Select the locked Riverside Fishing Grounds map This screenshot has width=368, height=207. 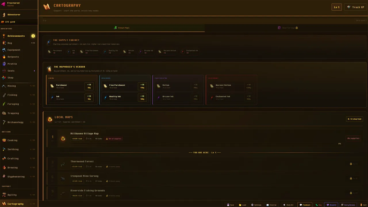[205, 193]
